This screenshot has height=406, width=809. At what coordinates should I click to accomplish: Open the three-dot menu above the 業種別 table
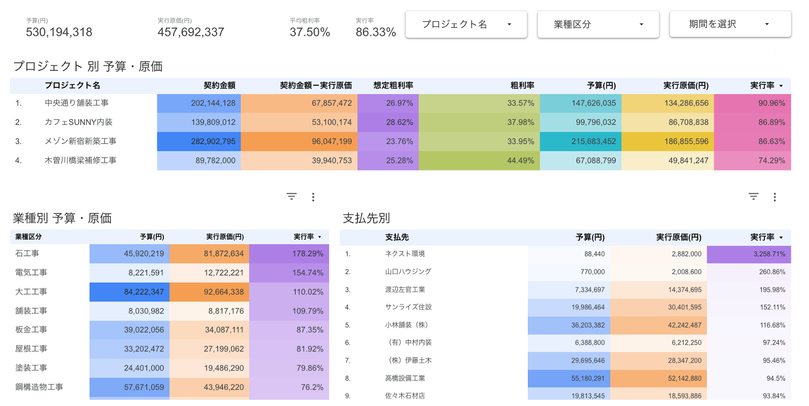click(x=313, y=197)
